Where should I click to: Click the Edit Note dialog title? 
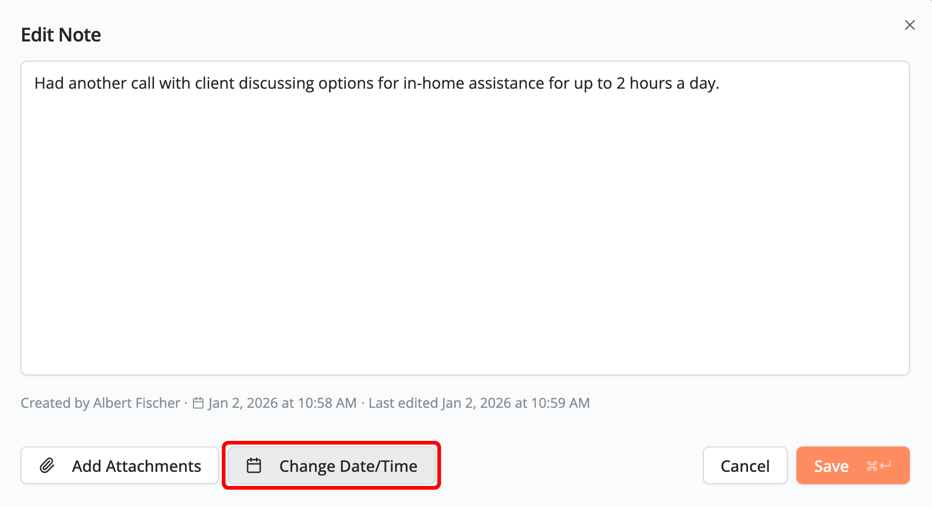61,34
